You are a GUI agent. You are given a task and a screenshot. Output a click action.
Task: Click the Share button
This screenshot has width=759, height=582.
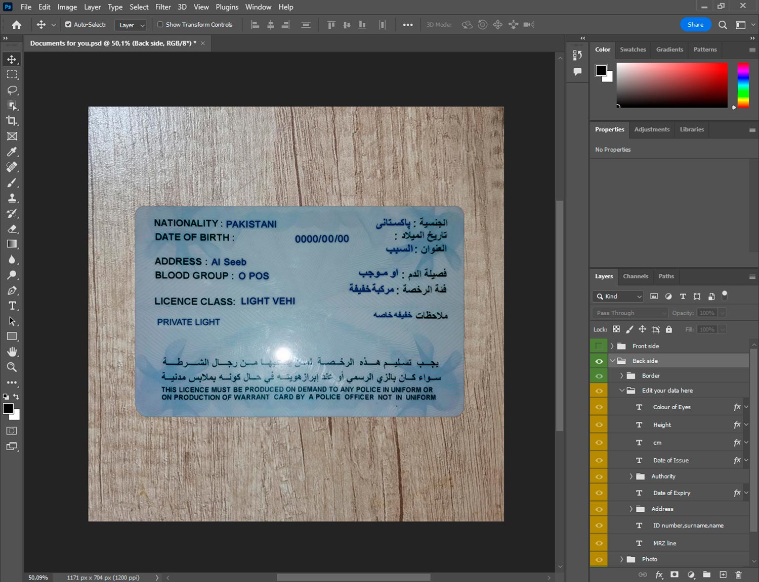click(x=695, y=25)
